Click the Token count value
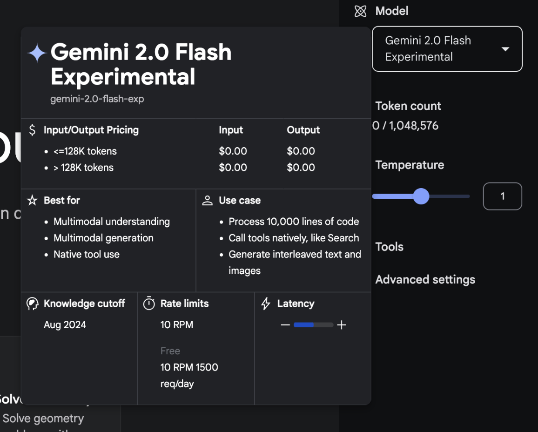 [406, 126]
